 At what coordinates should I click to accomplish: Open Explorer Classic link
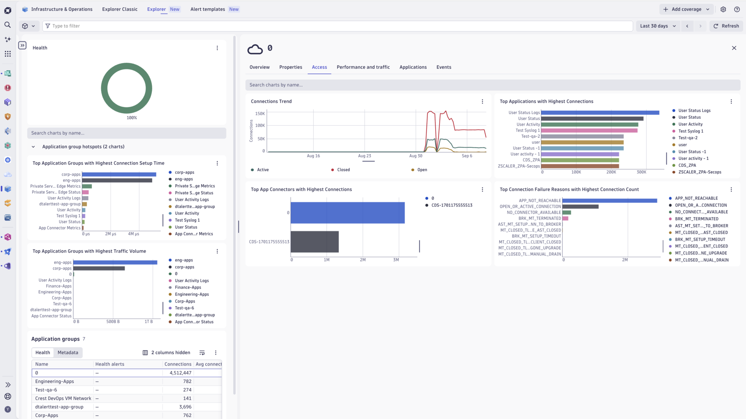click(120, 9)
